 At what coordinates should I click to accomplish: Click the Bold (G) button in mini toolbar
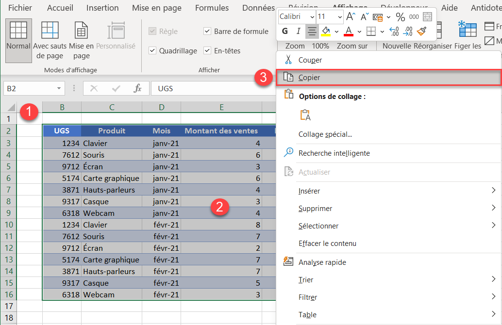point(284,31)
